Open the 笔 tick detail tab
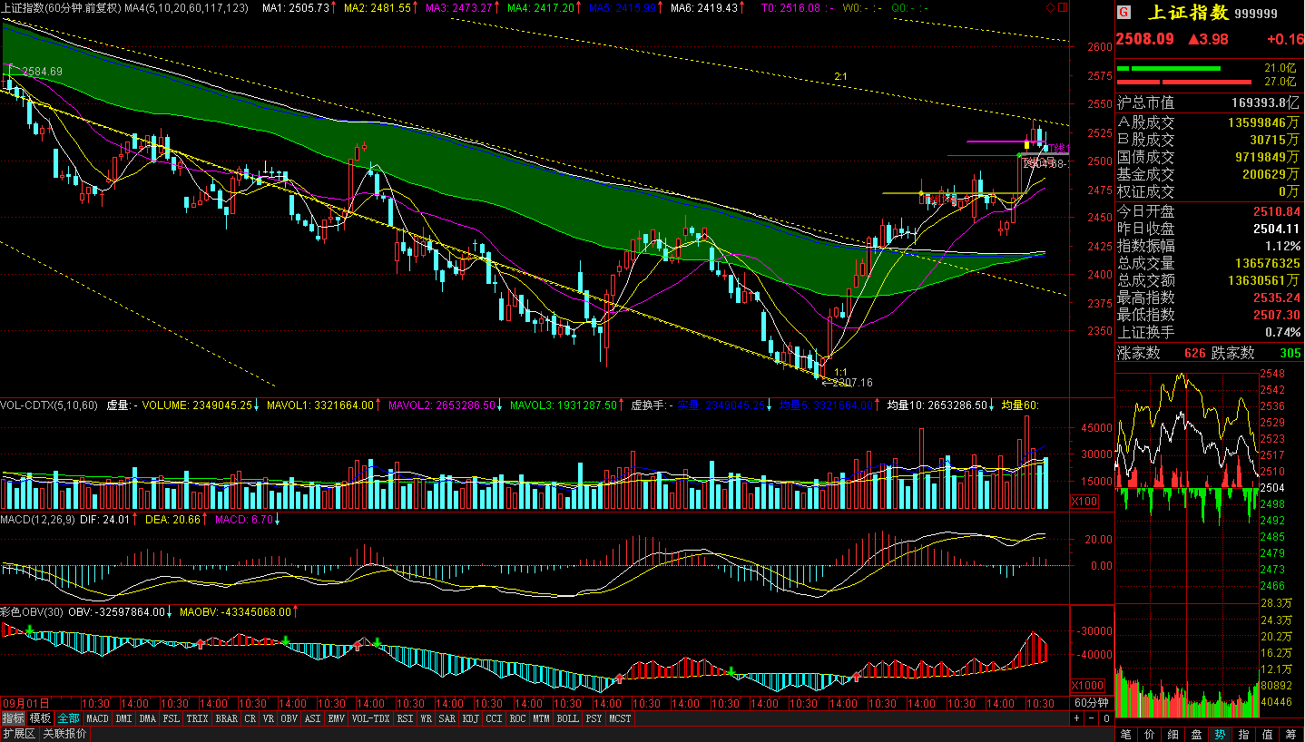Screen dimensions: 1305x742 pos(1125,734)
